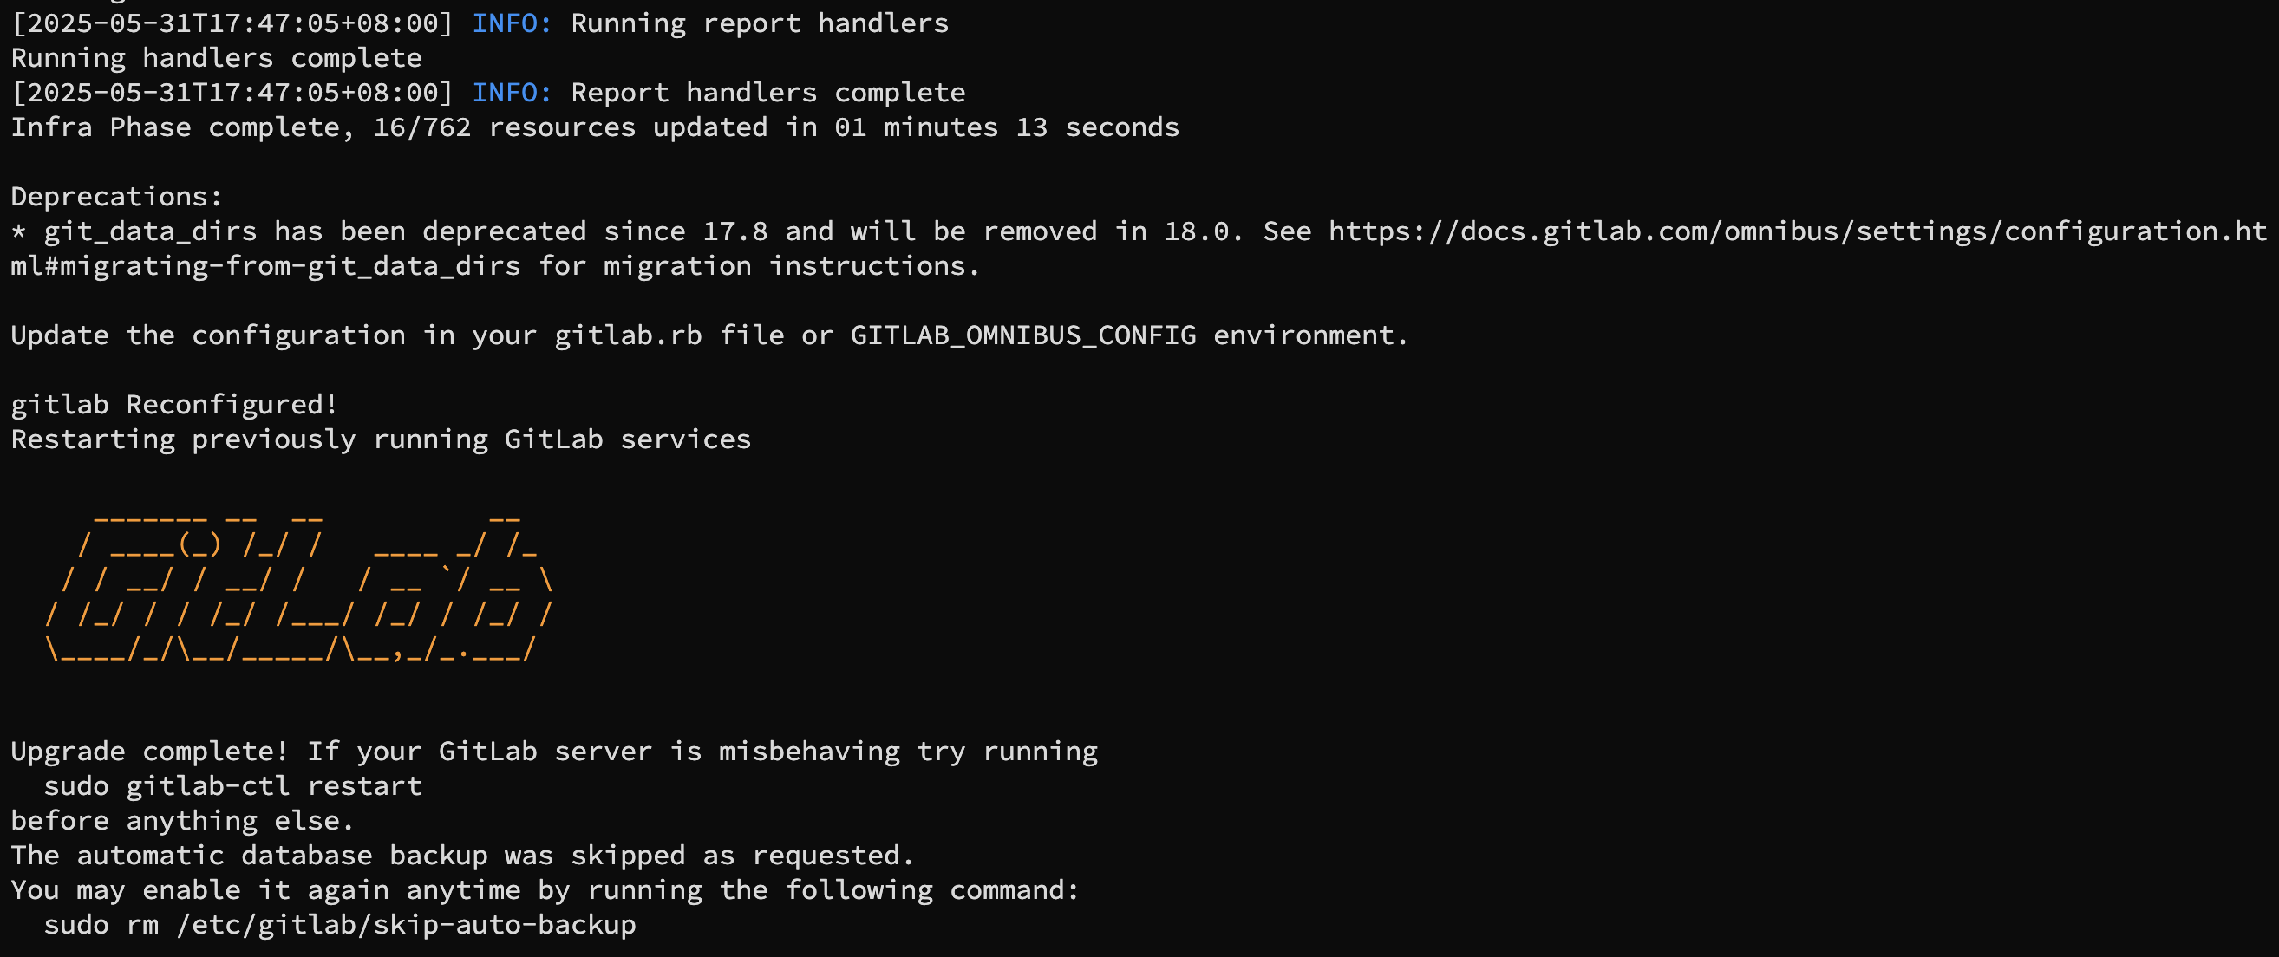Click the second blue INFO label

tap(512, 93)
